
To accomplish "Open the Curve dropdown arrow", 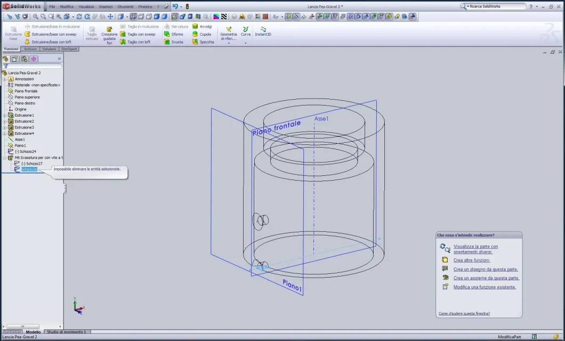I will coord(246,43).
